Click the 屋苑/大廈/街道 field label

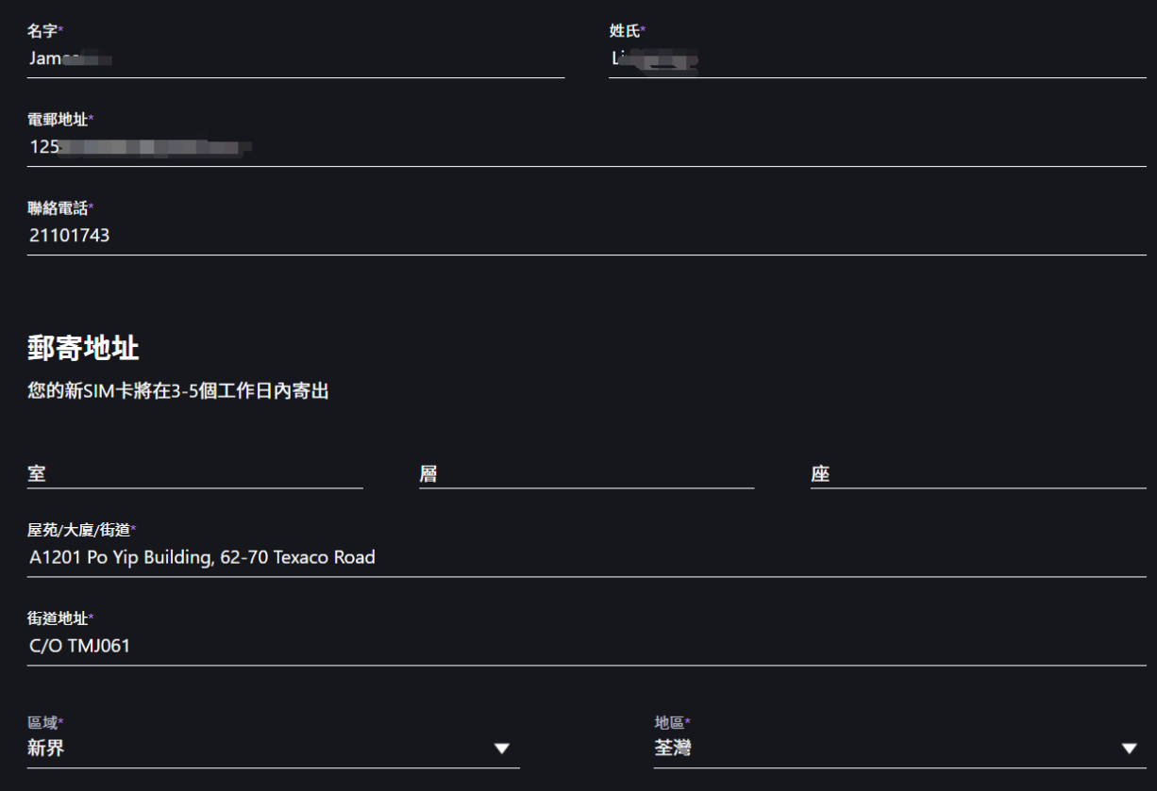(78, 530)
